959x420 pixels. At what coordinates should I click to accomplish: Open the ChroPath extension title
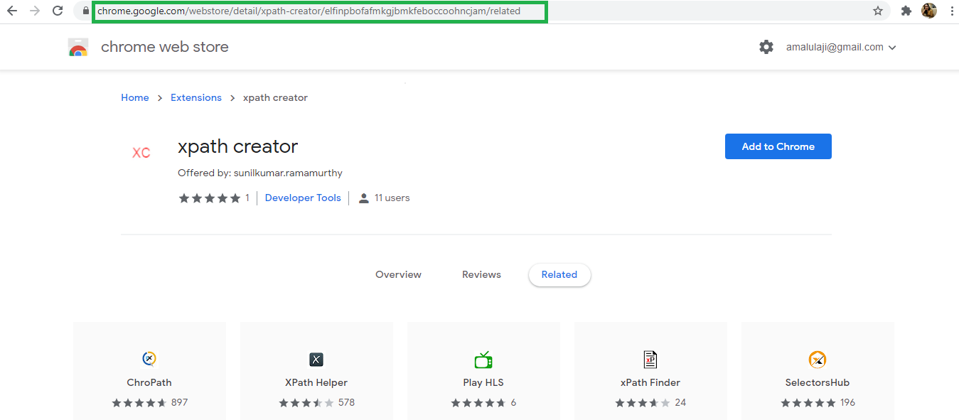coord(149,382)
